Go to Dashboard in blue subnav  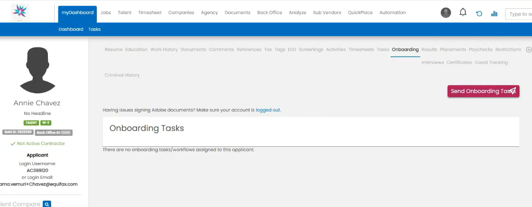click(x=71, y=29)
